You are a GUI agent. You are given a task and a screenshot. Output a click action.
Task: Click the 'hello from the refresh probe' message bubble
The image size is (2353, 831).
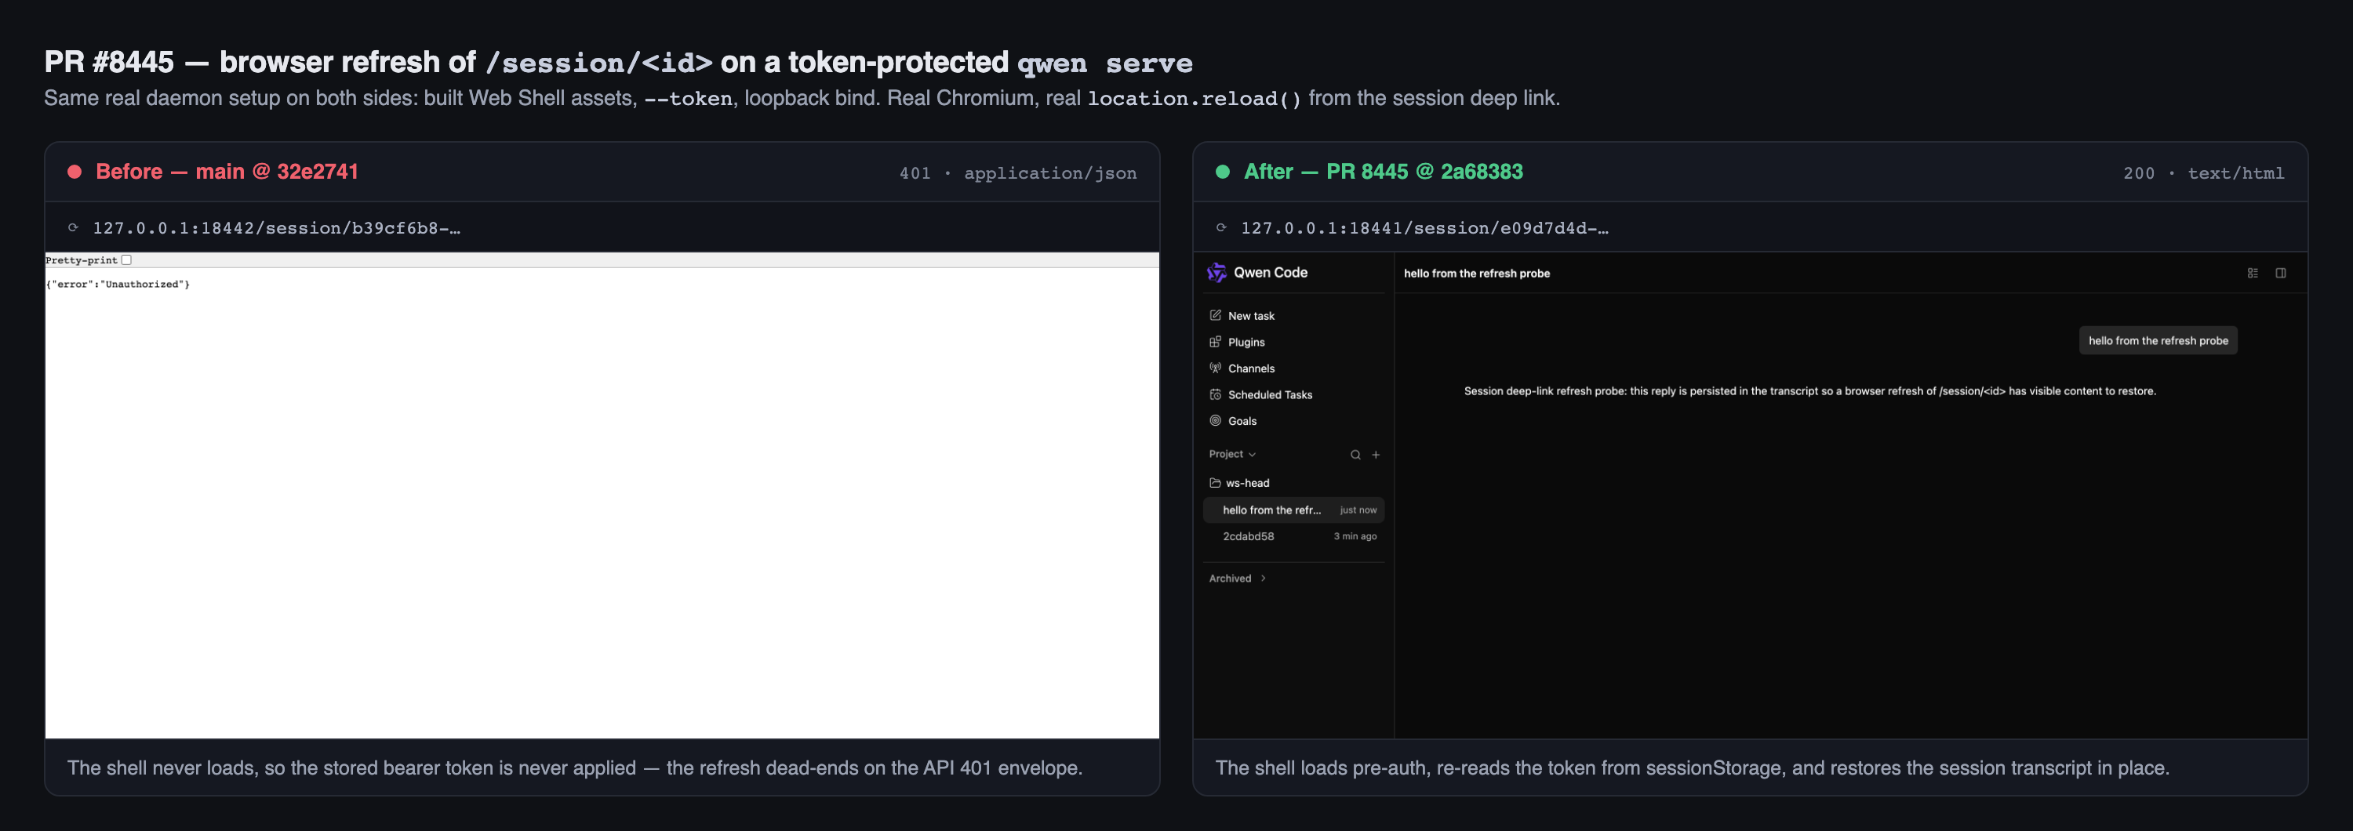[2158, 340]
